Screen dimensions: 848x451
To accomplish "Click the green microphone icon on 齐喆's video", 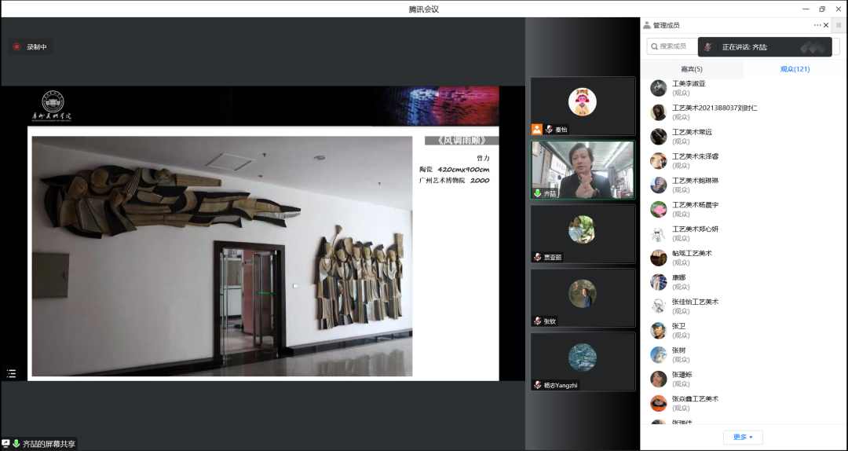I will (538, 193).
